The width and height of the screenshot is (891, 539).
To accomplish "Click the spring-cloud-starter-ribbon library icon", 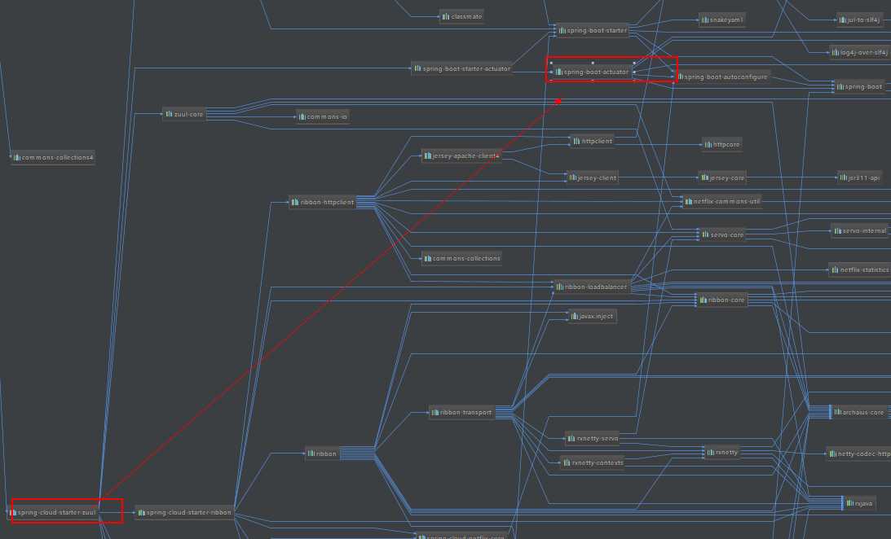I will [142, 512].
